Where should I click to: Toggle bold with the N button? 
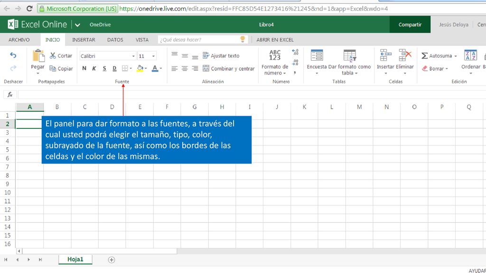84,68
